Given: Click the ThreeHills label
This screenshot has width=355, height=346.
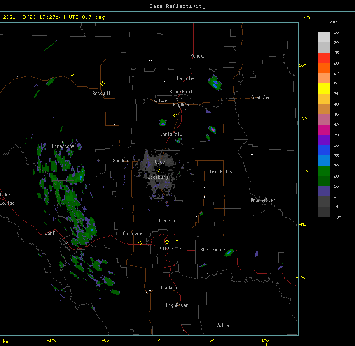Looking at the screenshot, I should [x=220, y=172].
